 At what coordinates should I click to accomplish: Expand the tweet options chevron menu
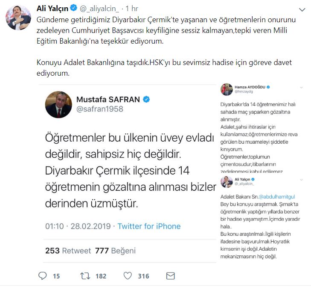point(302,10)
